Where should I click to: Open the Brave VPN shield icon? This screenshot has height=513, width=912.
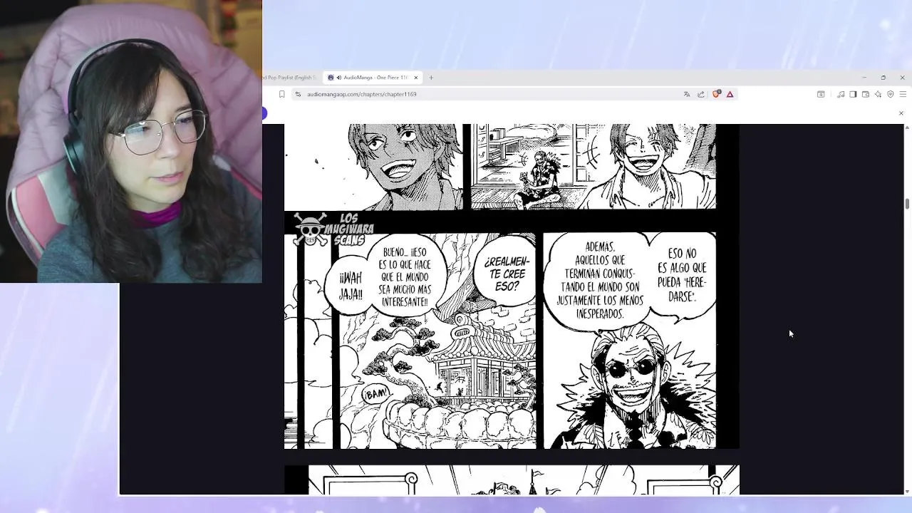pyautogui.click(x=890, y=94)
